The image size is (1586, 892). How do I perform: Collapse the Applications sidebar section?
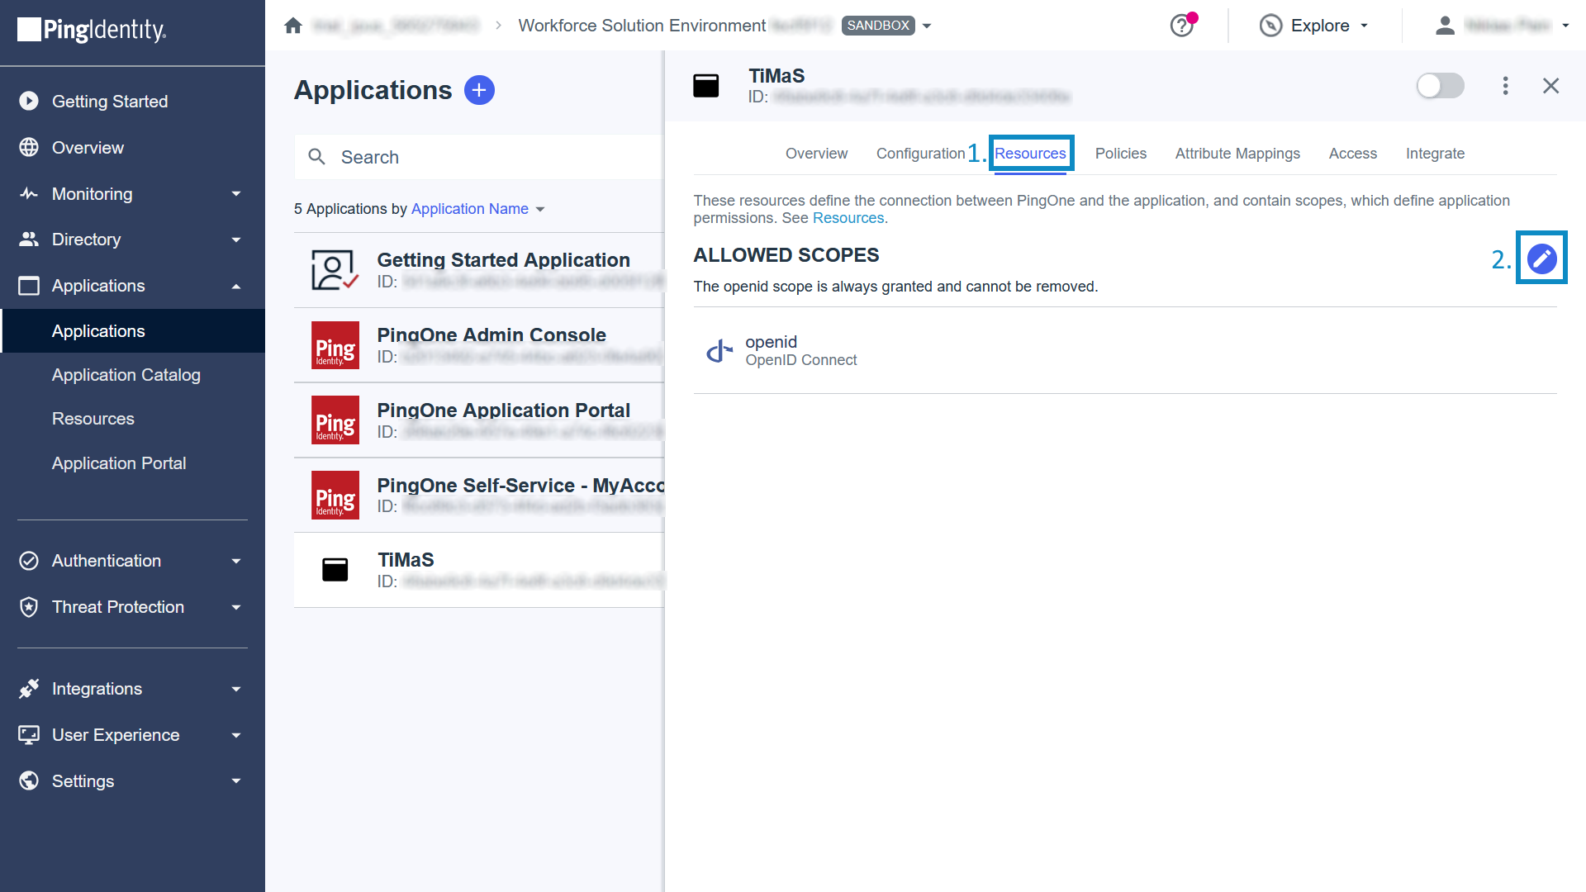pos(236,287)
